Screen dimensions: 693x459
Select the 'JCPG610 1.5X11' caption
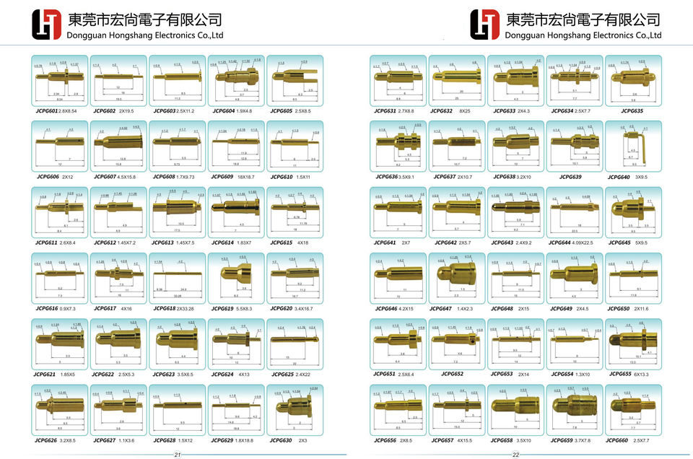click(x=290, y=177)
